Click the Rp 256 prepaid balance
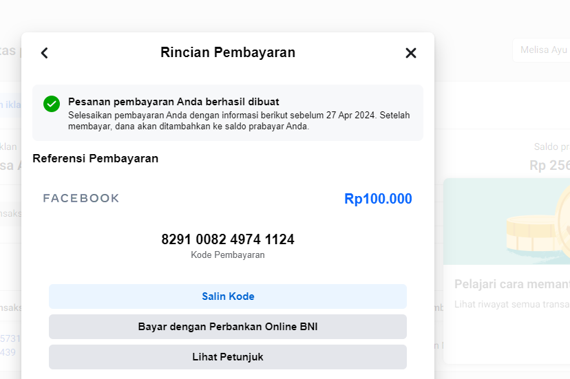Image resolution: width=570 pixels, height=379 pixels. point(549,166)
